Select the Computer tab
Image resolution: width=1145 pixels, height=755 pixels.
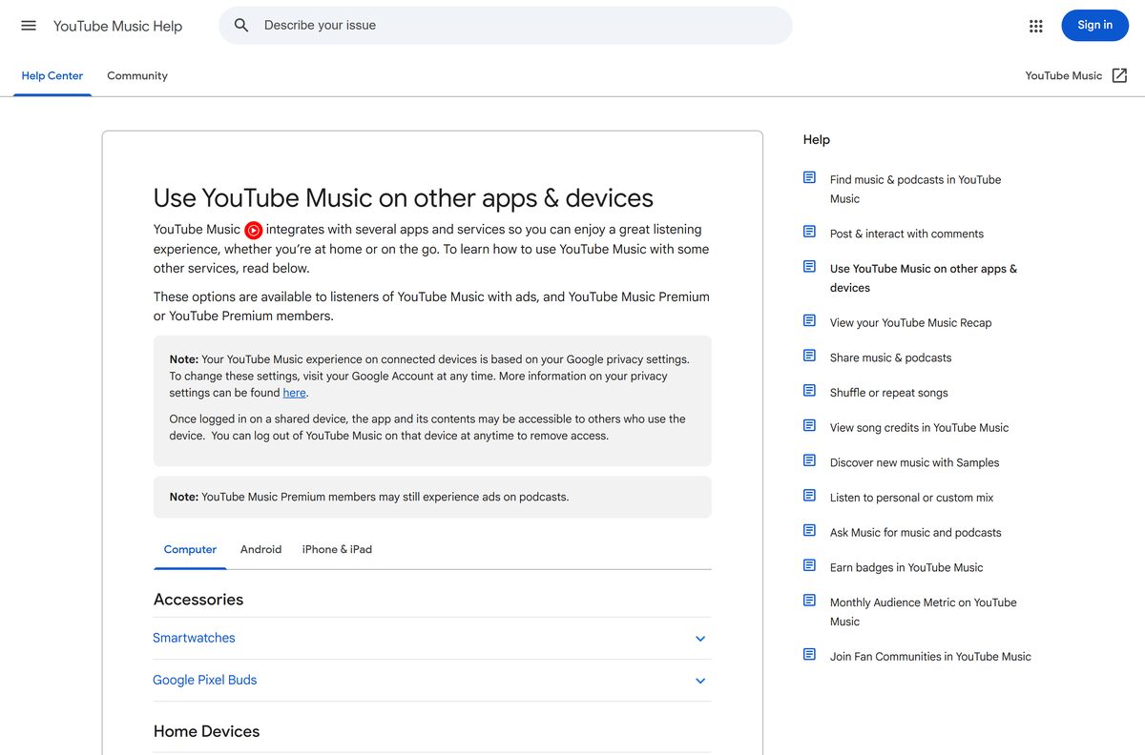click(x=190, y=549)
